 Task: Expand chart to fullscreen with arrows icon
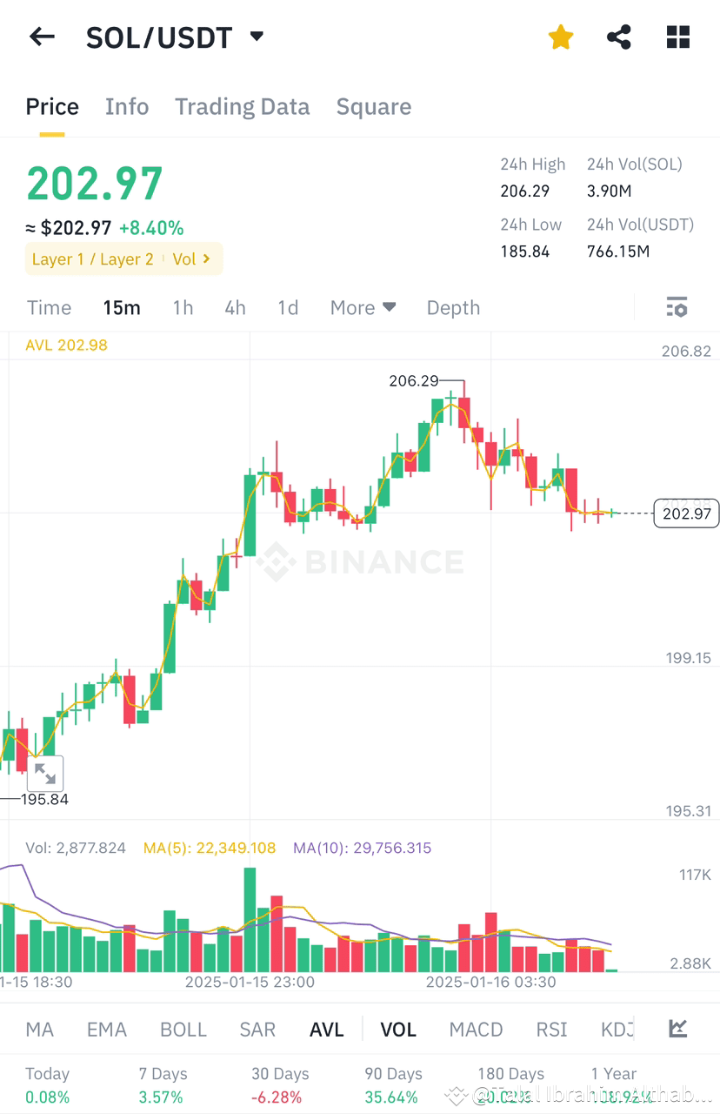click(44, 774)
